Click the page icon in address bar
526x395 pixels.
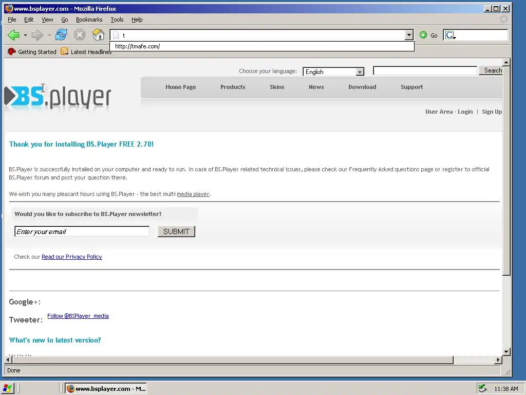[x=116, y=35]
